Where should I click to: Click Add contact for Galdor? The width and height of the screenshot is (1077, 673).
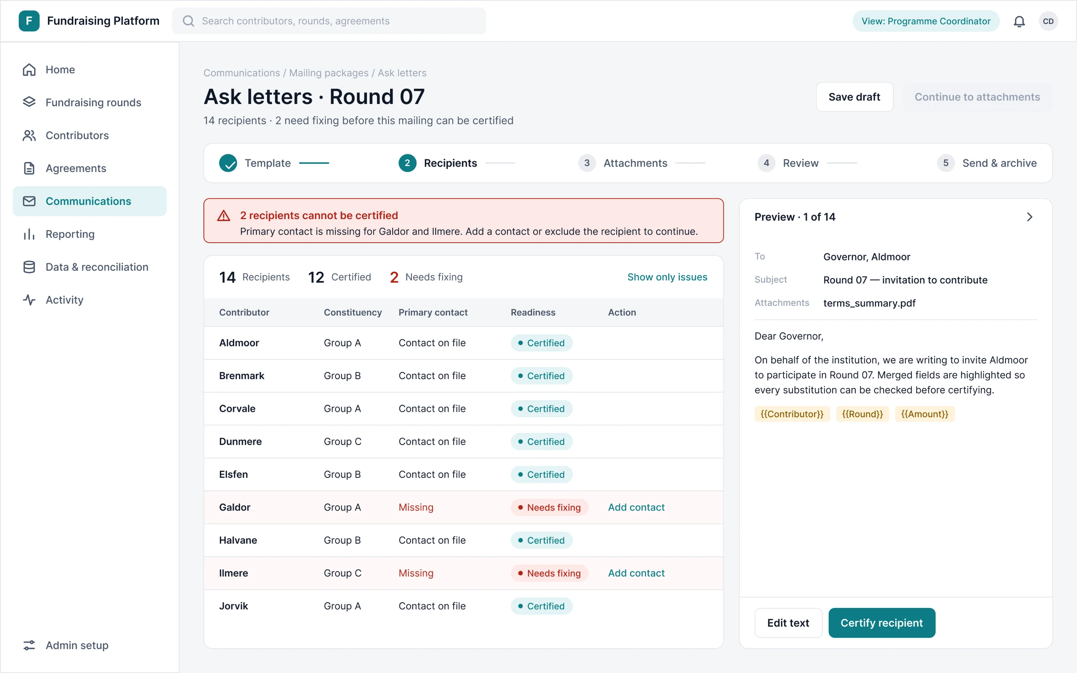point(636,507)
